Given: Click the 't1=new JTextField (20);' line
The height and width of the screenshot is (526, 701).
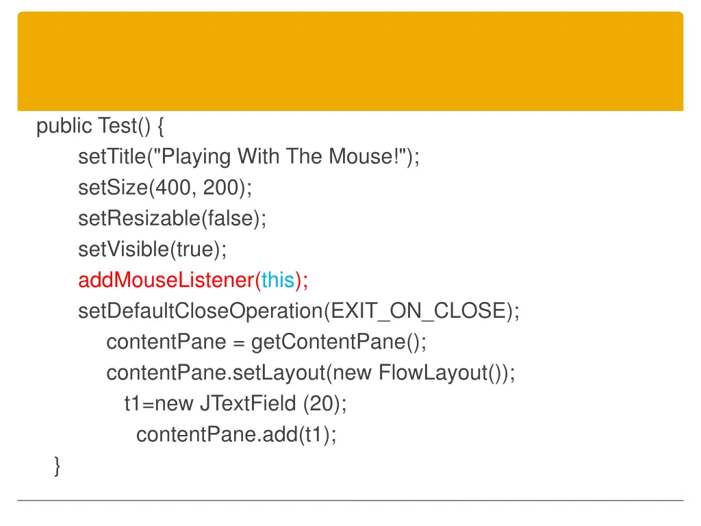Looking at the screenshot, I should point(235,404).
